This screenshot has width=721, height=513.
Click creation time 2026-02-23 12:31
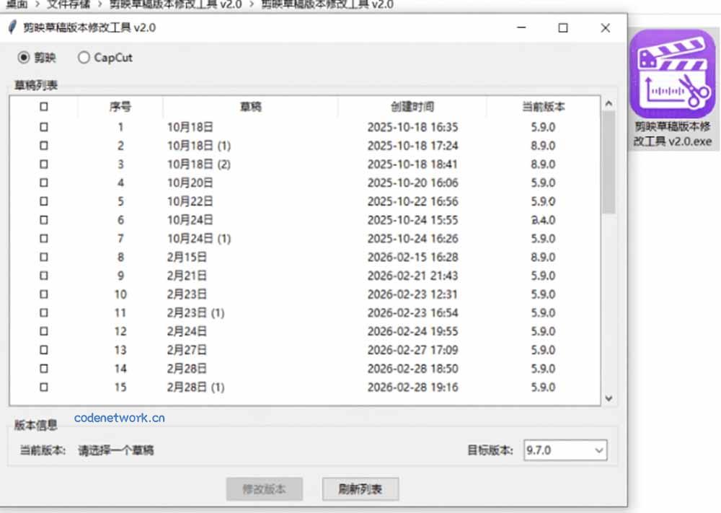[x=412, y=294]
